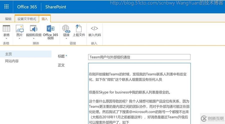Insert media with 视频和音频 icon
Image resolution: width=225 pixels, height=124 pixels.
pyautogui.click(x=34, y=28)
